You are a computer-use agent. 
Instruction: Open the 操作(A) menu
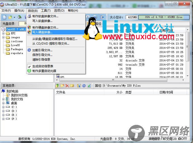point(19,11)
